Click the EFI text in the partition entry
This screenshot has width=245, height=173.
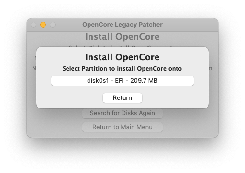[x=119, y=81]
